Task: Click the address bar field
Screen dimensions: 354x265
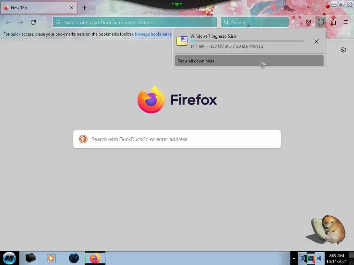Action: 135,22
